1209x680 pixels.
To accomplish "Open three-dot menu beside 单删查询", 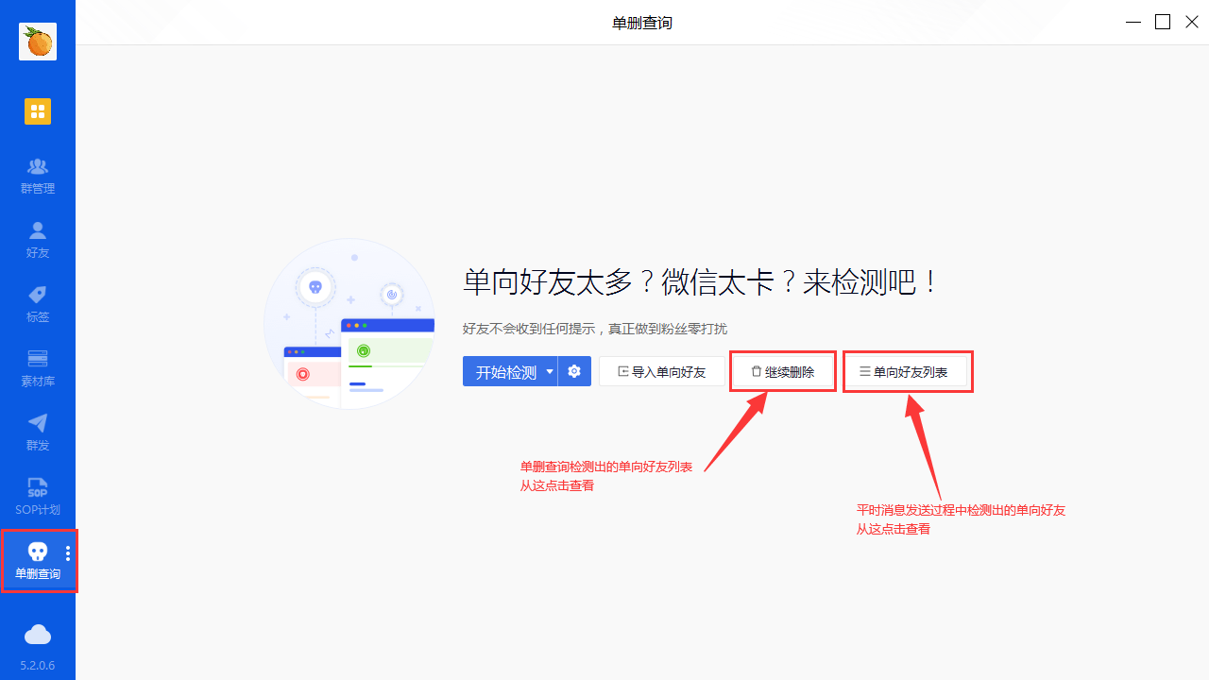I will tap(68, 553).
